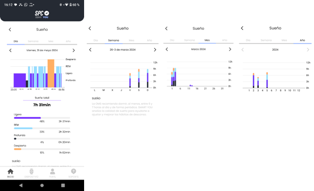Select the Año tab in first screen
The image size is (314, 191).
68,41
